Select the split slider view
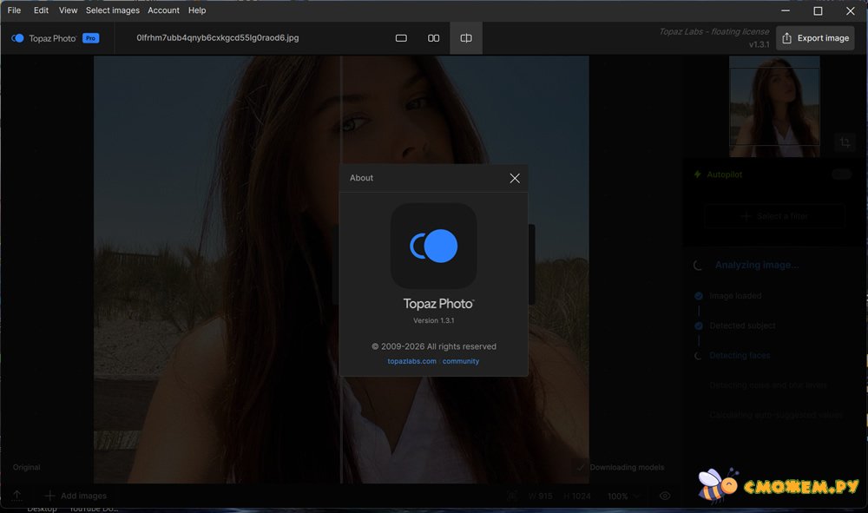The width and height of the screenshot is (868, 513). coord(466,38)
